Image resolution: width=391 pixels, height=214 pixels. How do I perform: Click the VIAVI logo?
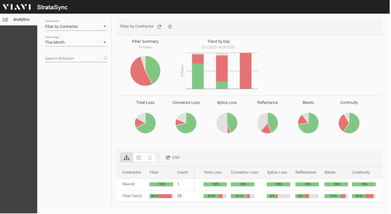17,7
